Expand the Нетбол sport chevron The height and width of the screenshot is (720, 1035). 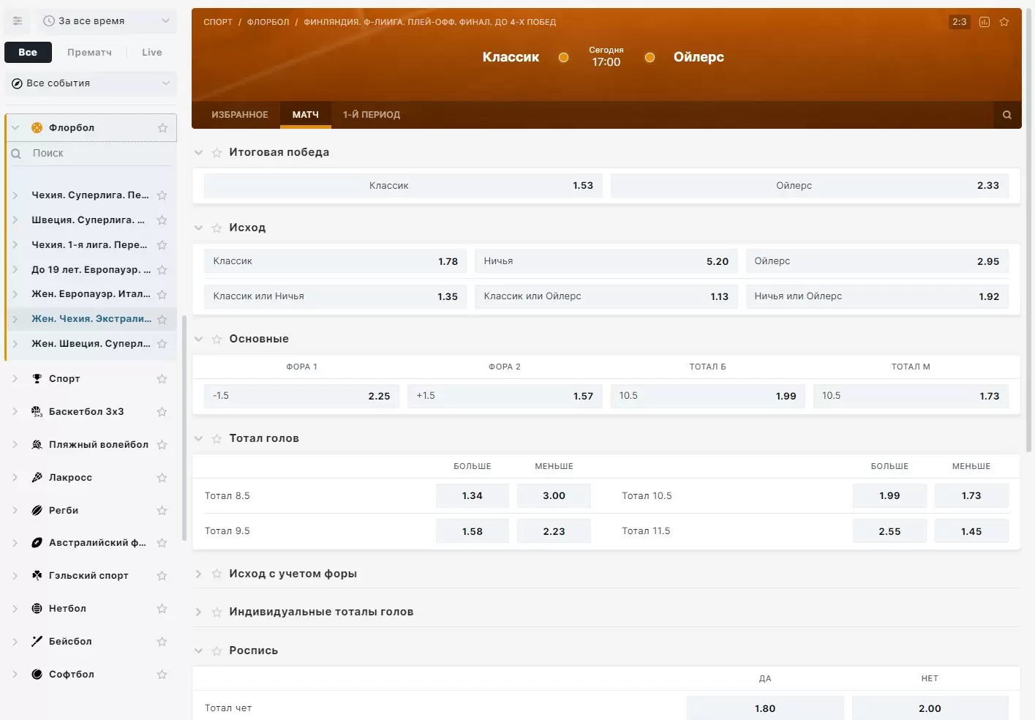tap(15, 609)
